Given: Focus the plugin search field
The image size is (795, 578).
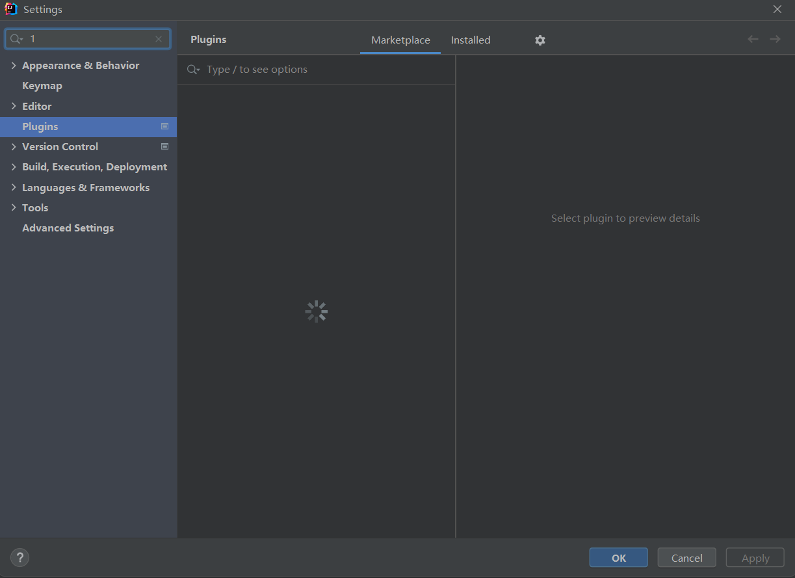Looking at the screenshot, I should click(x=317, y=70).
